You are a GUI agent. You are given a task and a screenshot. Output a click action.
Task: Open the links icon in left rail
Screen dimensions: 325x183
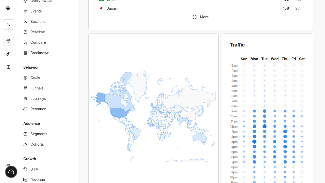pos(8,54)
